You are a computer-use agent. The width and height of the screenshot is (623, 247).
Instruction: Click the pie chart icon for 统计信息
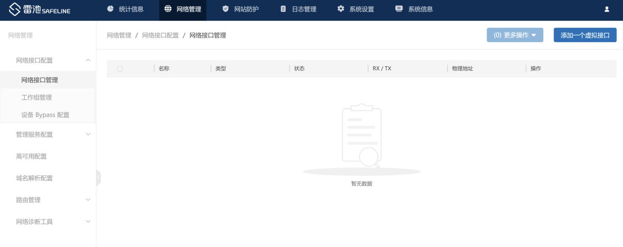tap(110, 9)
